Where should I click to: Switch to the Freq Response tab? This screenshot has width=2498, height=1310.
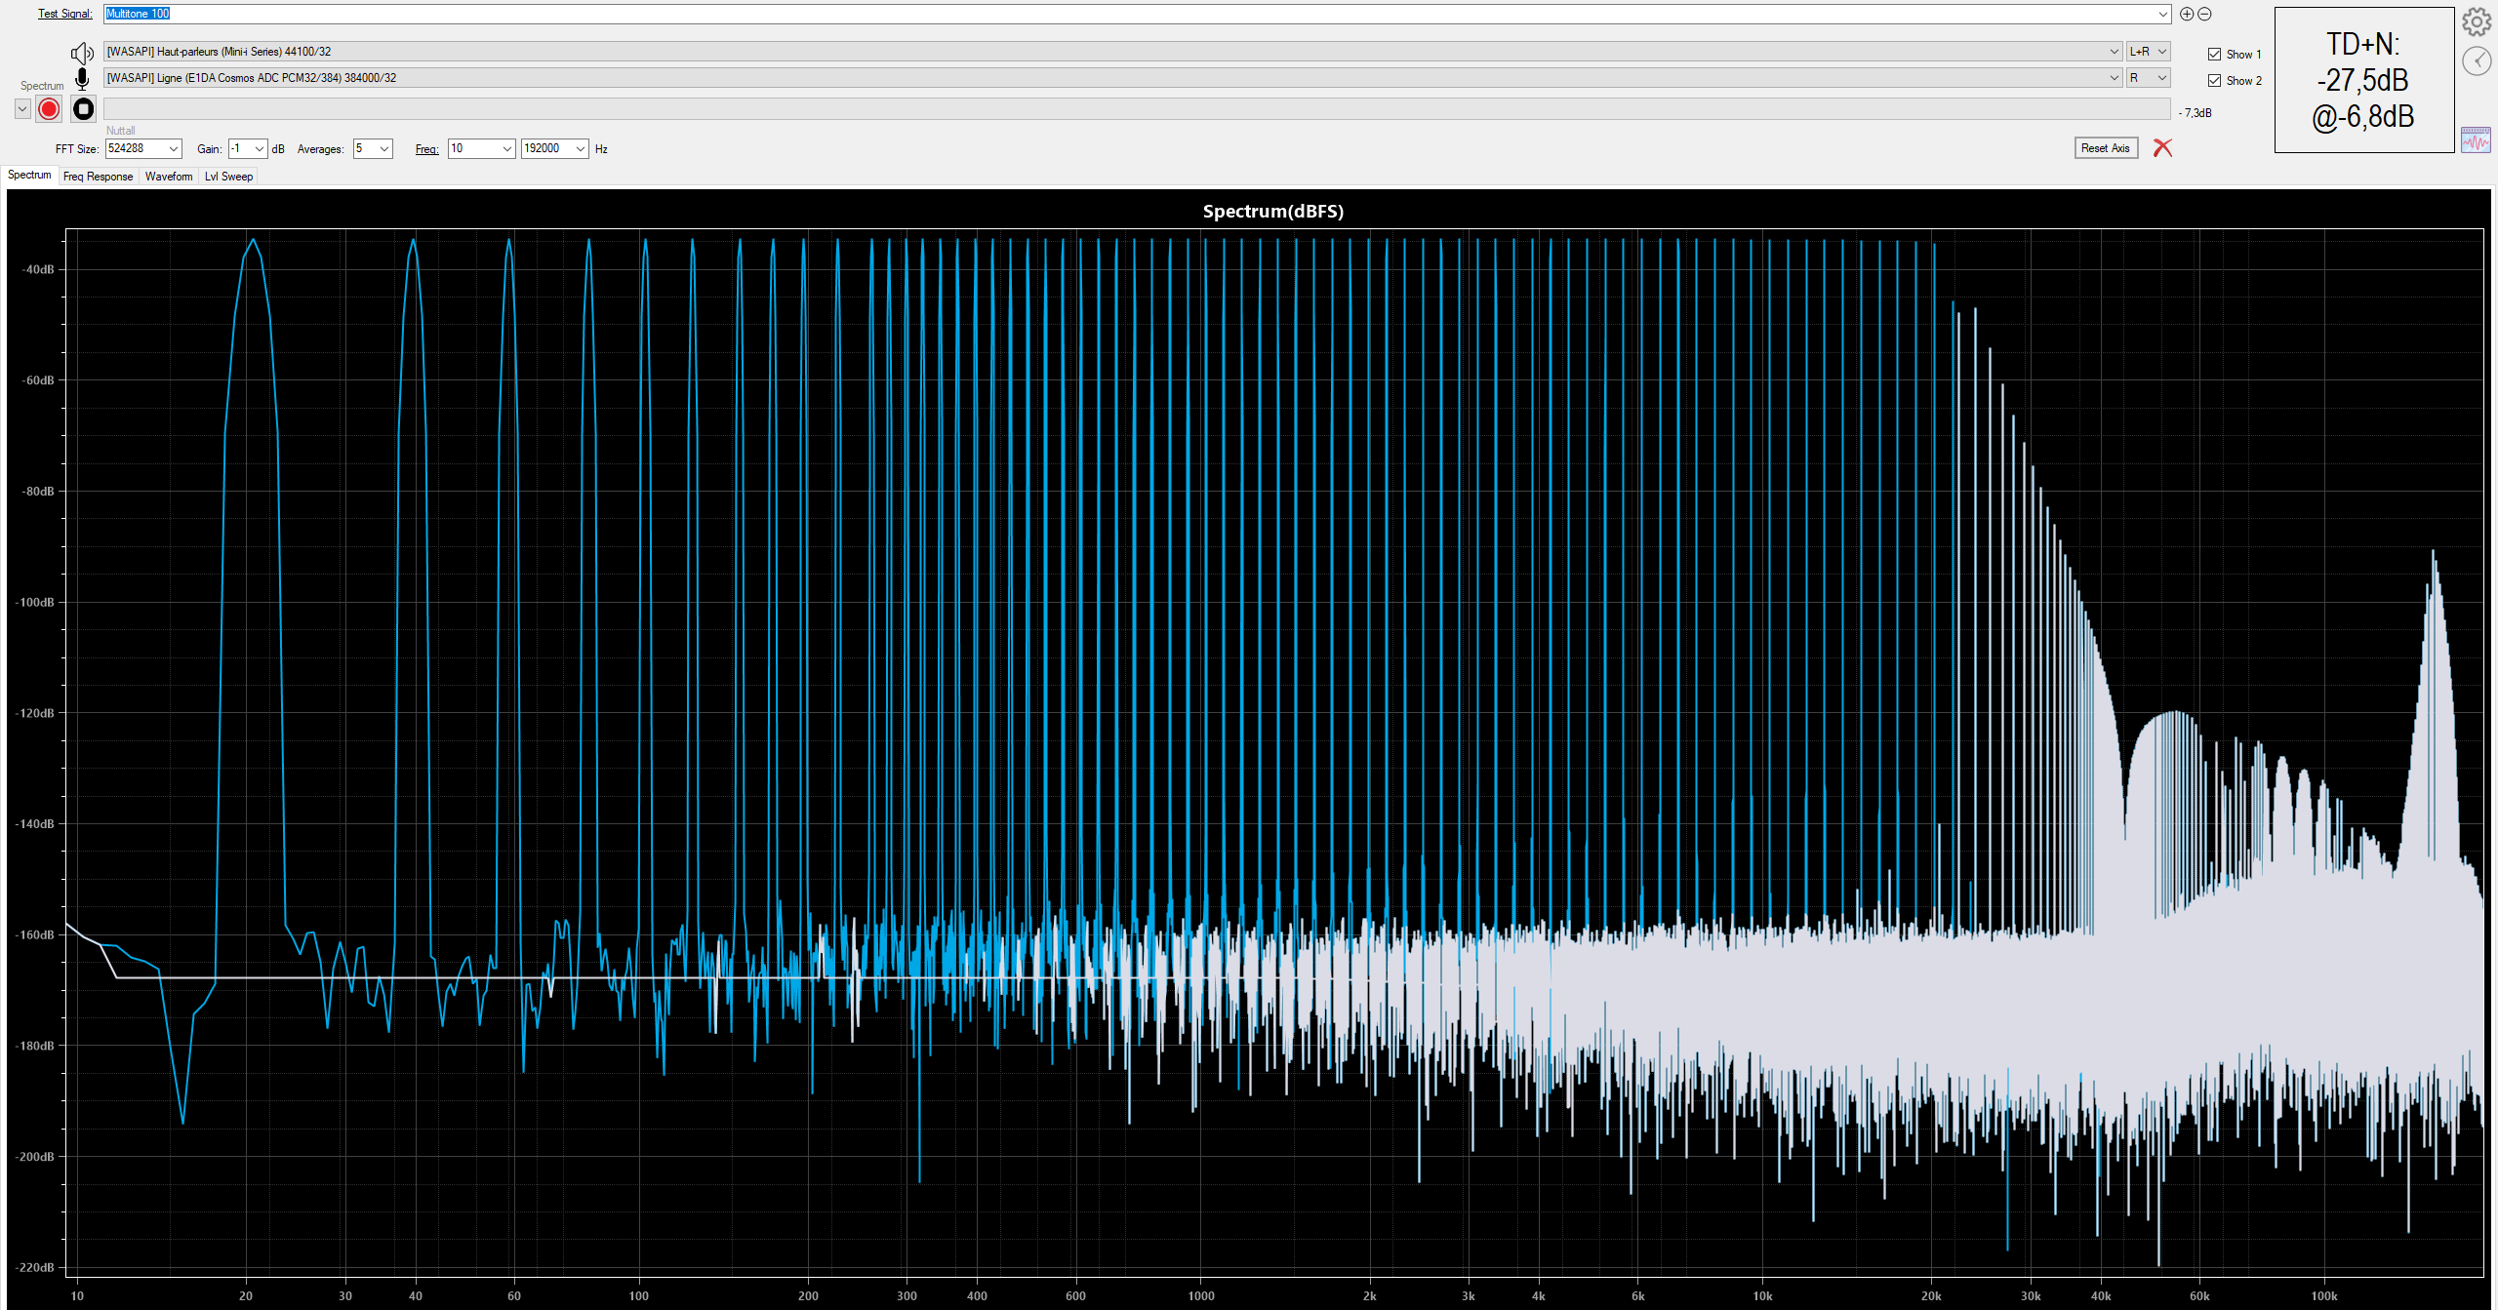98,177
